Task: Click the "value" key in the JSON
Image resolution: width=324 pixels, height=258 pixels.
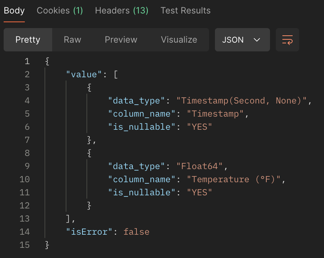Action: (84, 74)
